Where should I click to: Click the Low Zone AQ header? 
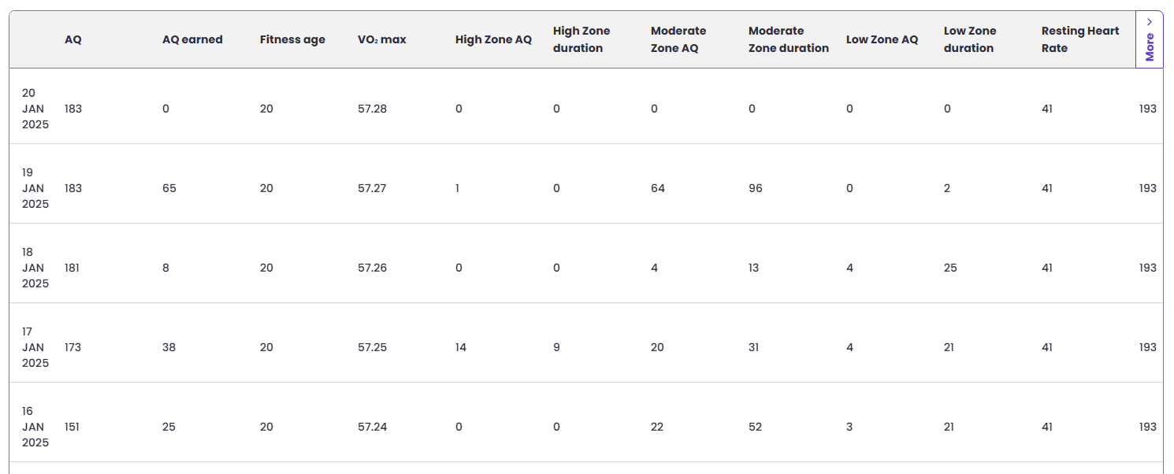(x=882, y=39)
